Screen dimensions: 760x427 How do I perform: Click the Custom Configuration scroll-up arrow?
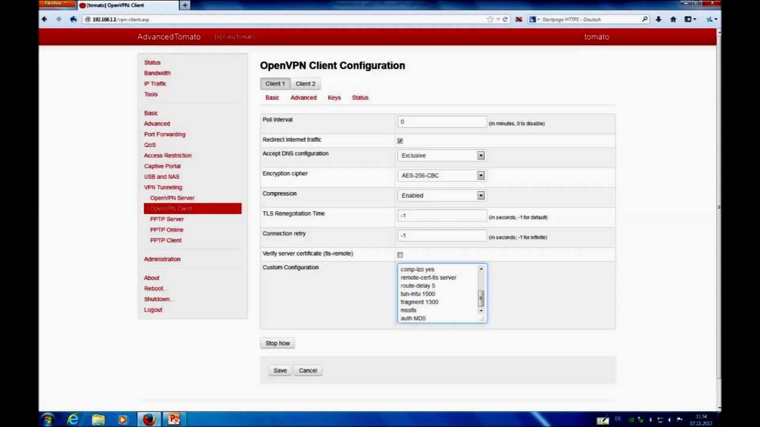(482, 269)
